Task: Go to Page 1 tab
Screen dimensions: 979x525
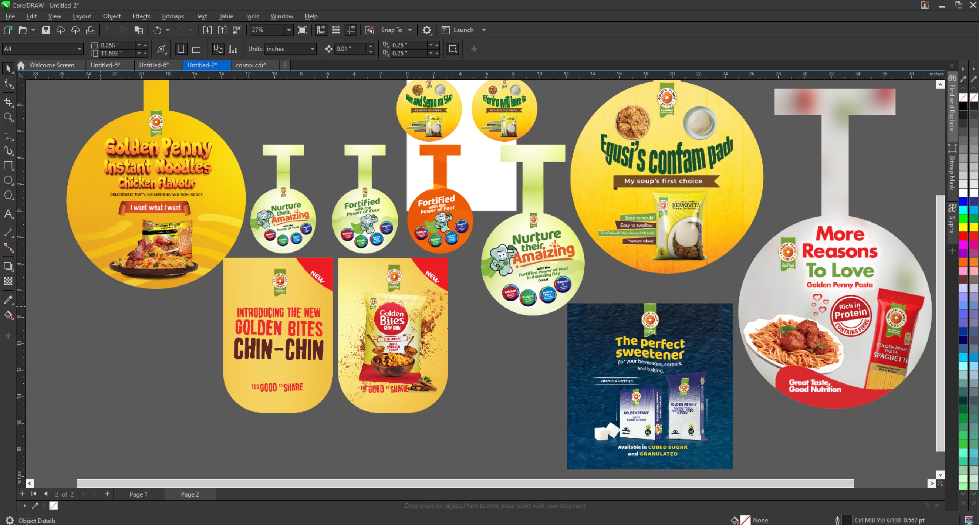Action: click(x=138, y=494)
